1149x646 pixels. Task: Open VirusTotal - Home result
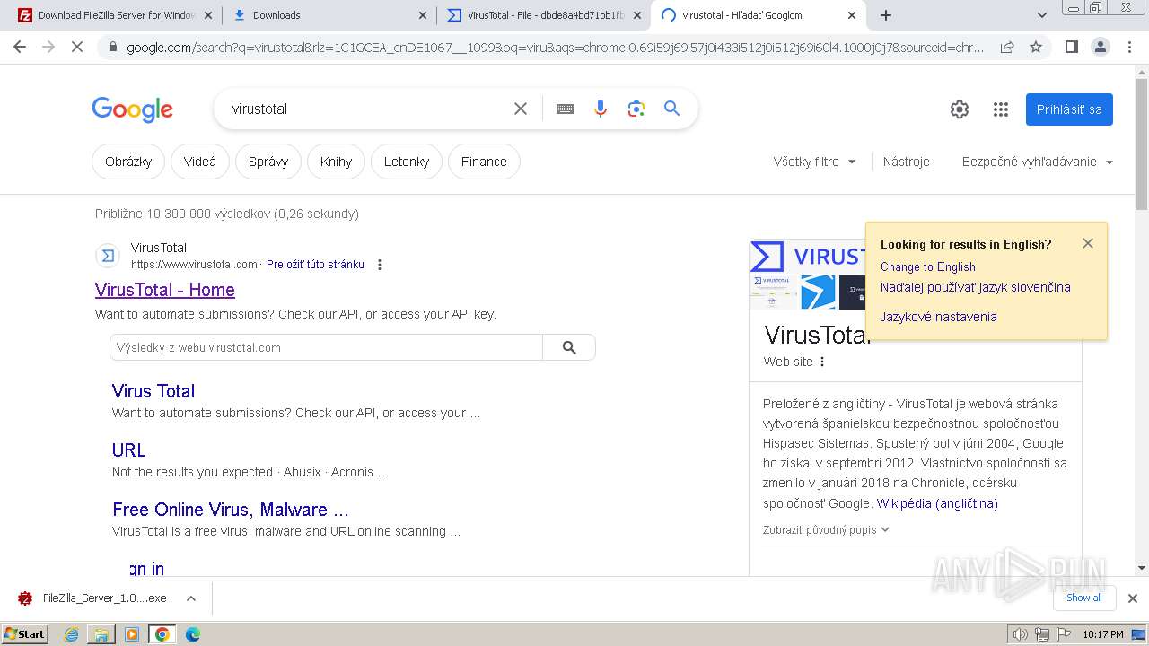(165, 290)
